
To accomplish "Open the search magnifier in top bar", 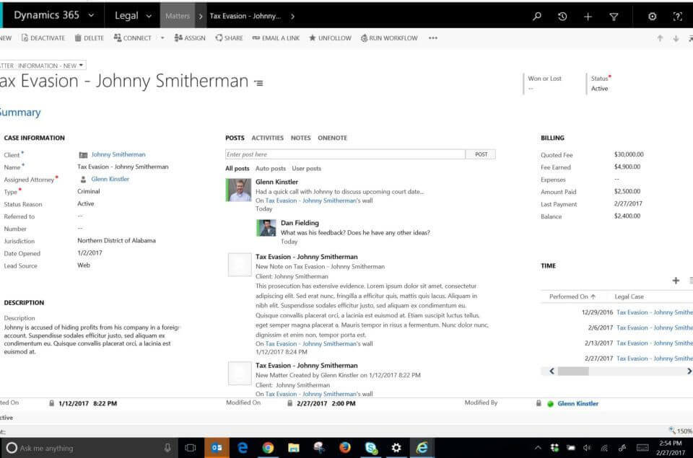I will 536,16.
